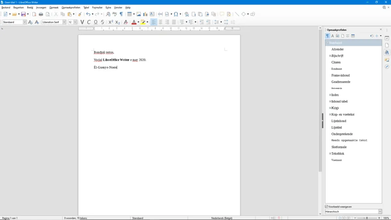This screenshot has width=391, height=220.
Task: Open the Opmaak menu
Action: click(x=54, y=7)
